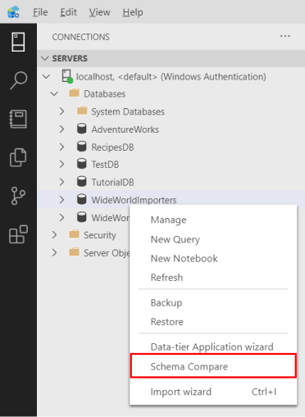Expand the AdventureWorks database node

pyautogui.click(x=62, y=129)
